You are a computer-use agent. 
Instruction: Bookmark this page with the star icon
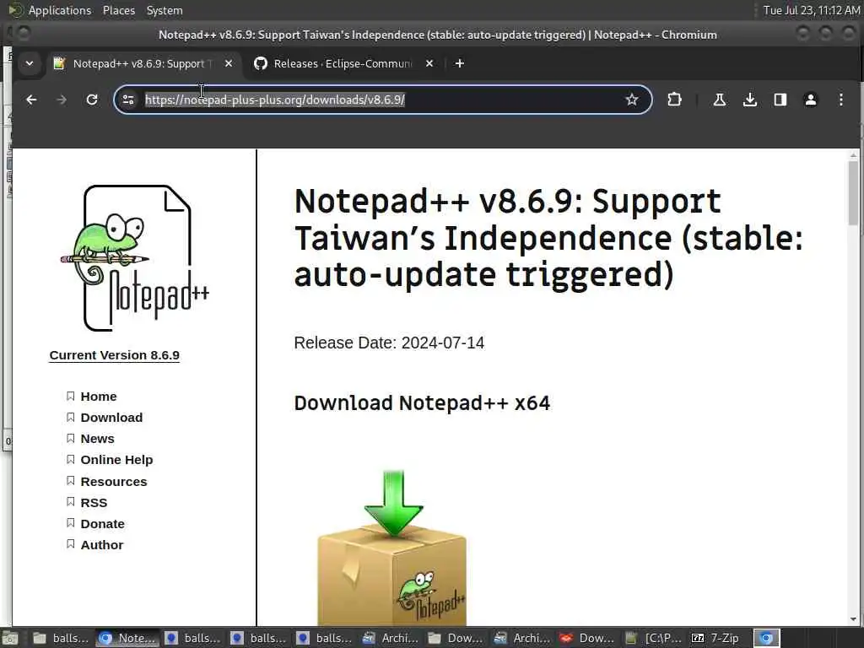pos(631,100)
